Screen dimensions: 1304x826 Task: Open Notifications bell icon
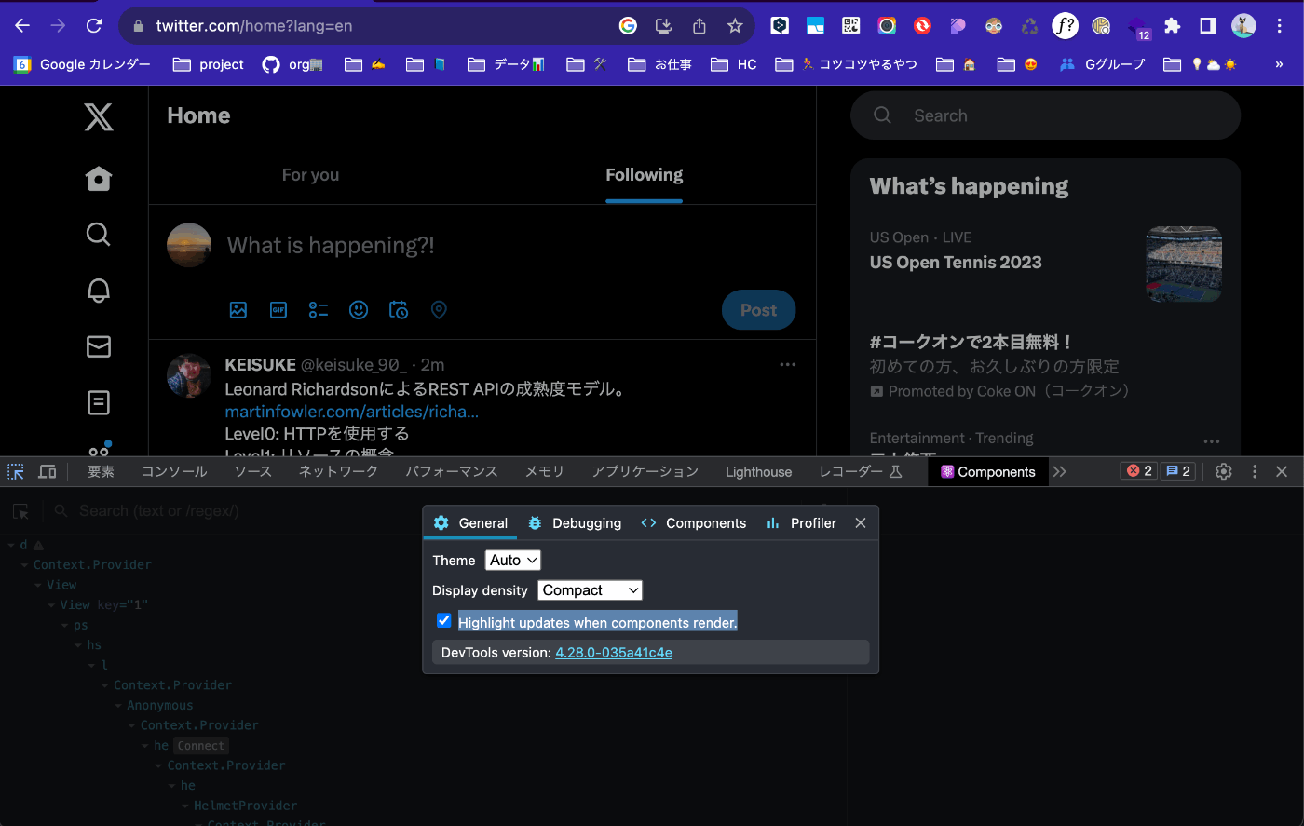click(x=99, y=291)
